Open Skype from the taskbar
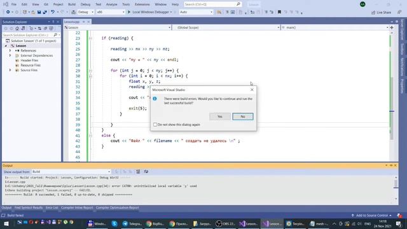Screen dimensions: 407x229 (114, 223)
